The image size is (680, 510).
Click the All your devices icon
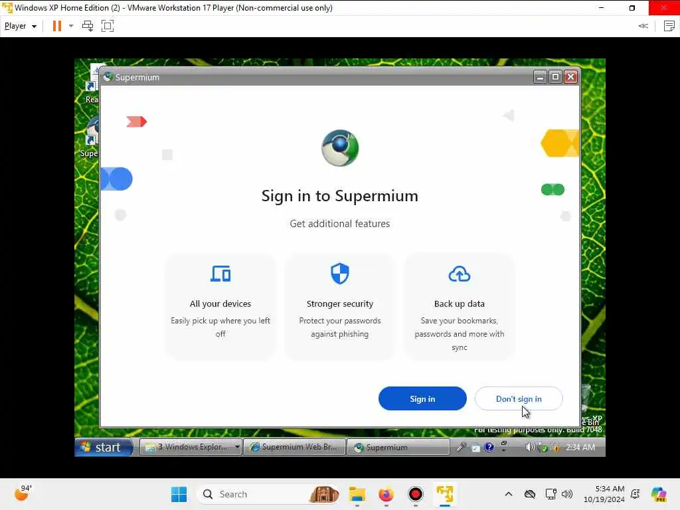(x=220, y=274)
